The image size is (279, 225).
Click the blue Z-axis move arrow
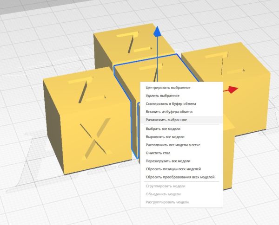(158, 32)
